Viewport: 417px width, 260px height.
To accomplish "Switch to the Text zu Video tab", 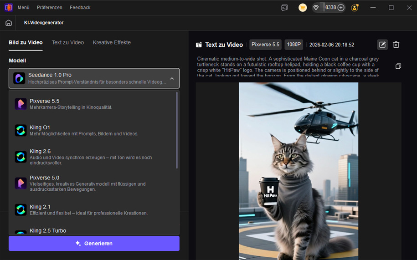I will [x=68, y=42].
